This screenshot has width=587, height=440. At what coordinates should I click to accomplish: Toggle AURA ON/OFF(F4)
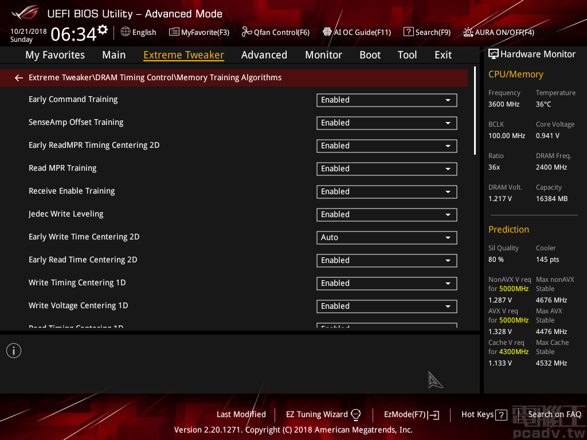499,32
